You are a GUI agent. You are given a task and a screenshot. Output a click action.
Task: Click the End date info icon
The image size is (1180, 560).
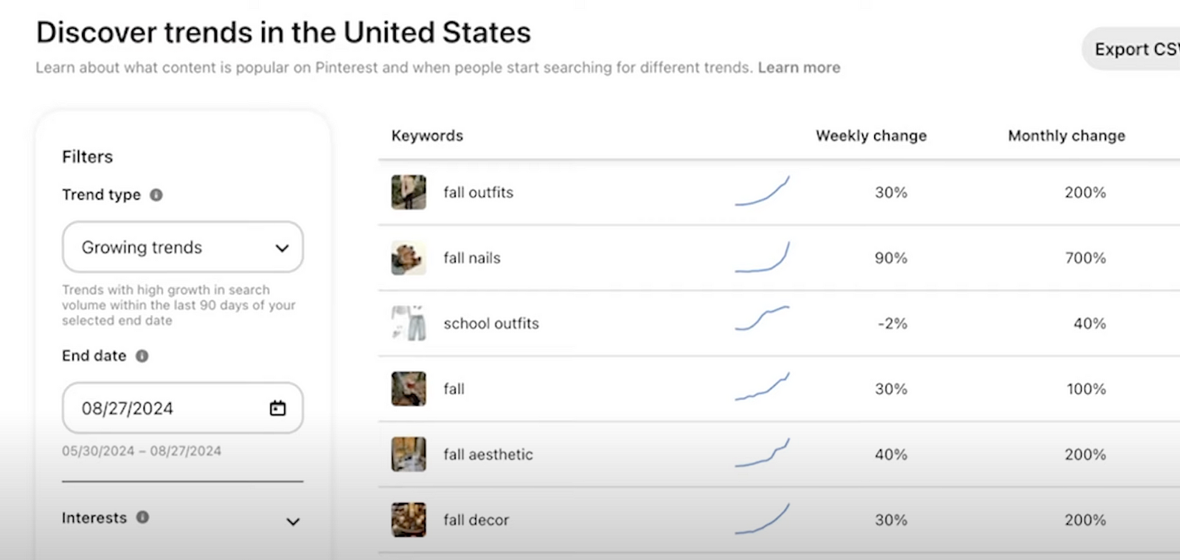pos(142,356)
